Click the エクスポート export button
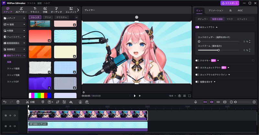Viewport: 259px width, 135px height. 230,3
